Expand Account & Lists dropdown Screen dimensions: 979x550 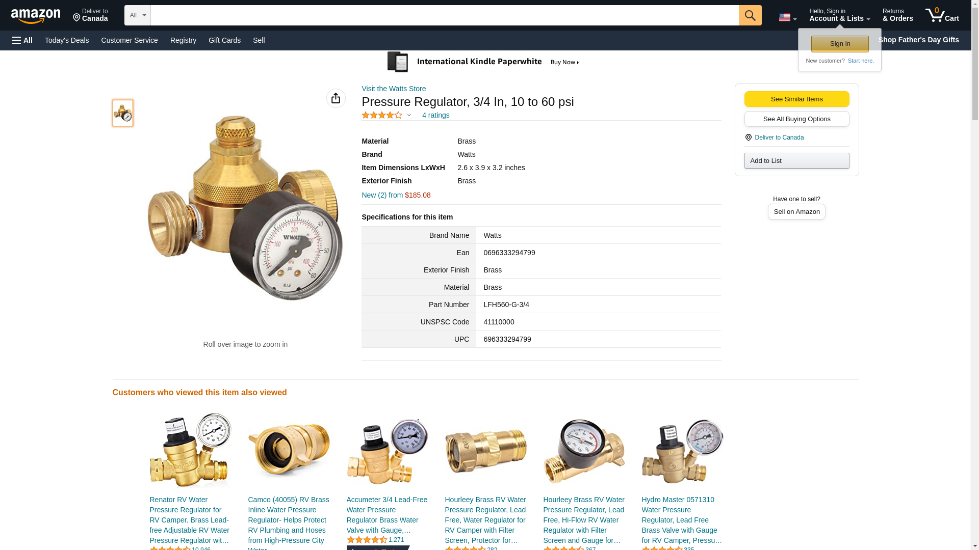pyautogui.click(x=839, y=15)
